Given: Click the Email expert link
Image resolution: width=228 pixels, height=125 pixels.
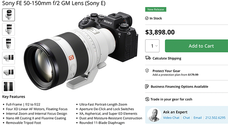Looking at the screenshot, I should (198, 118).
